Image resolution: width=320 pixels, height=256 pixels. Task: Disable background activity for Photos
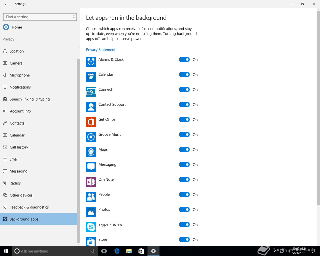click(184, 209)
